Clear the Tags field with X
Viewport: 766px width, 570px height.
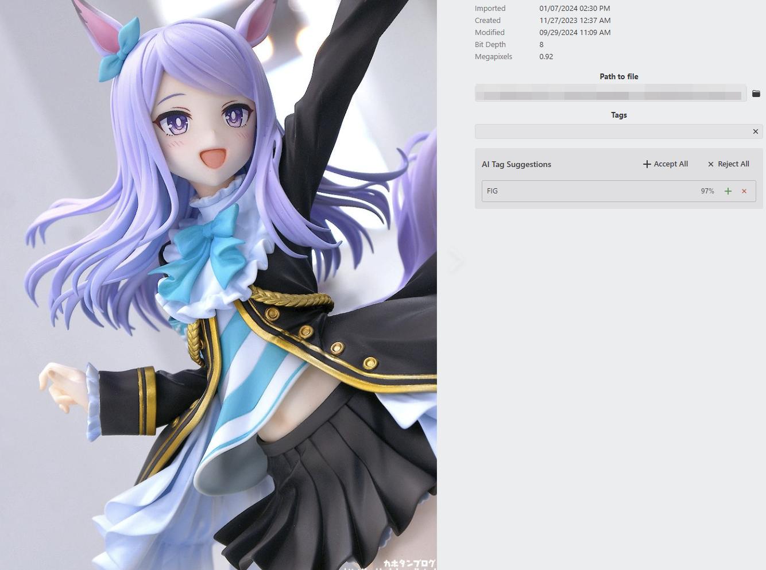[756, 131]
